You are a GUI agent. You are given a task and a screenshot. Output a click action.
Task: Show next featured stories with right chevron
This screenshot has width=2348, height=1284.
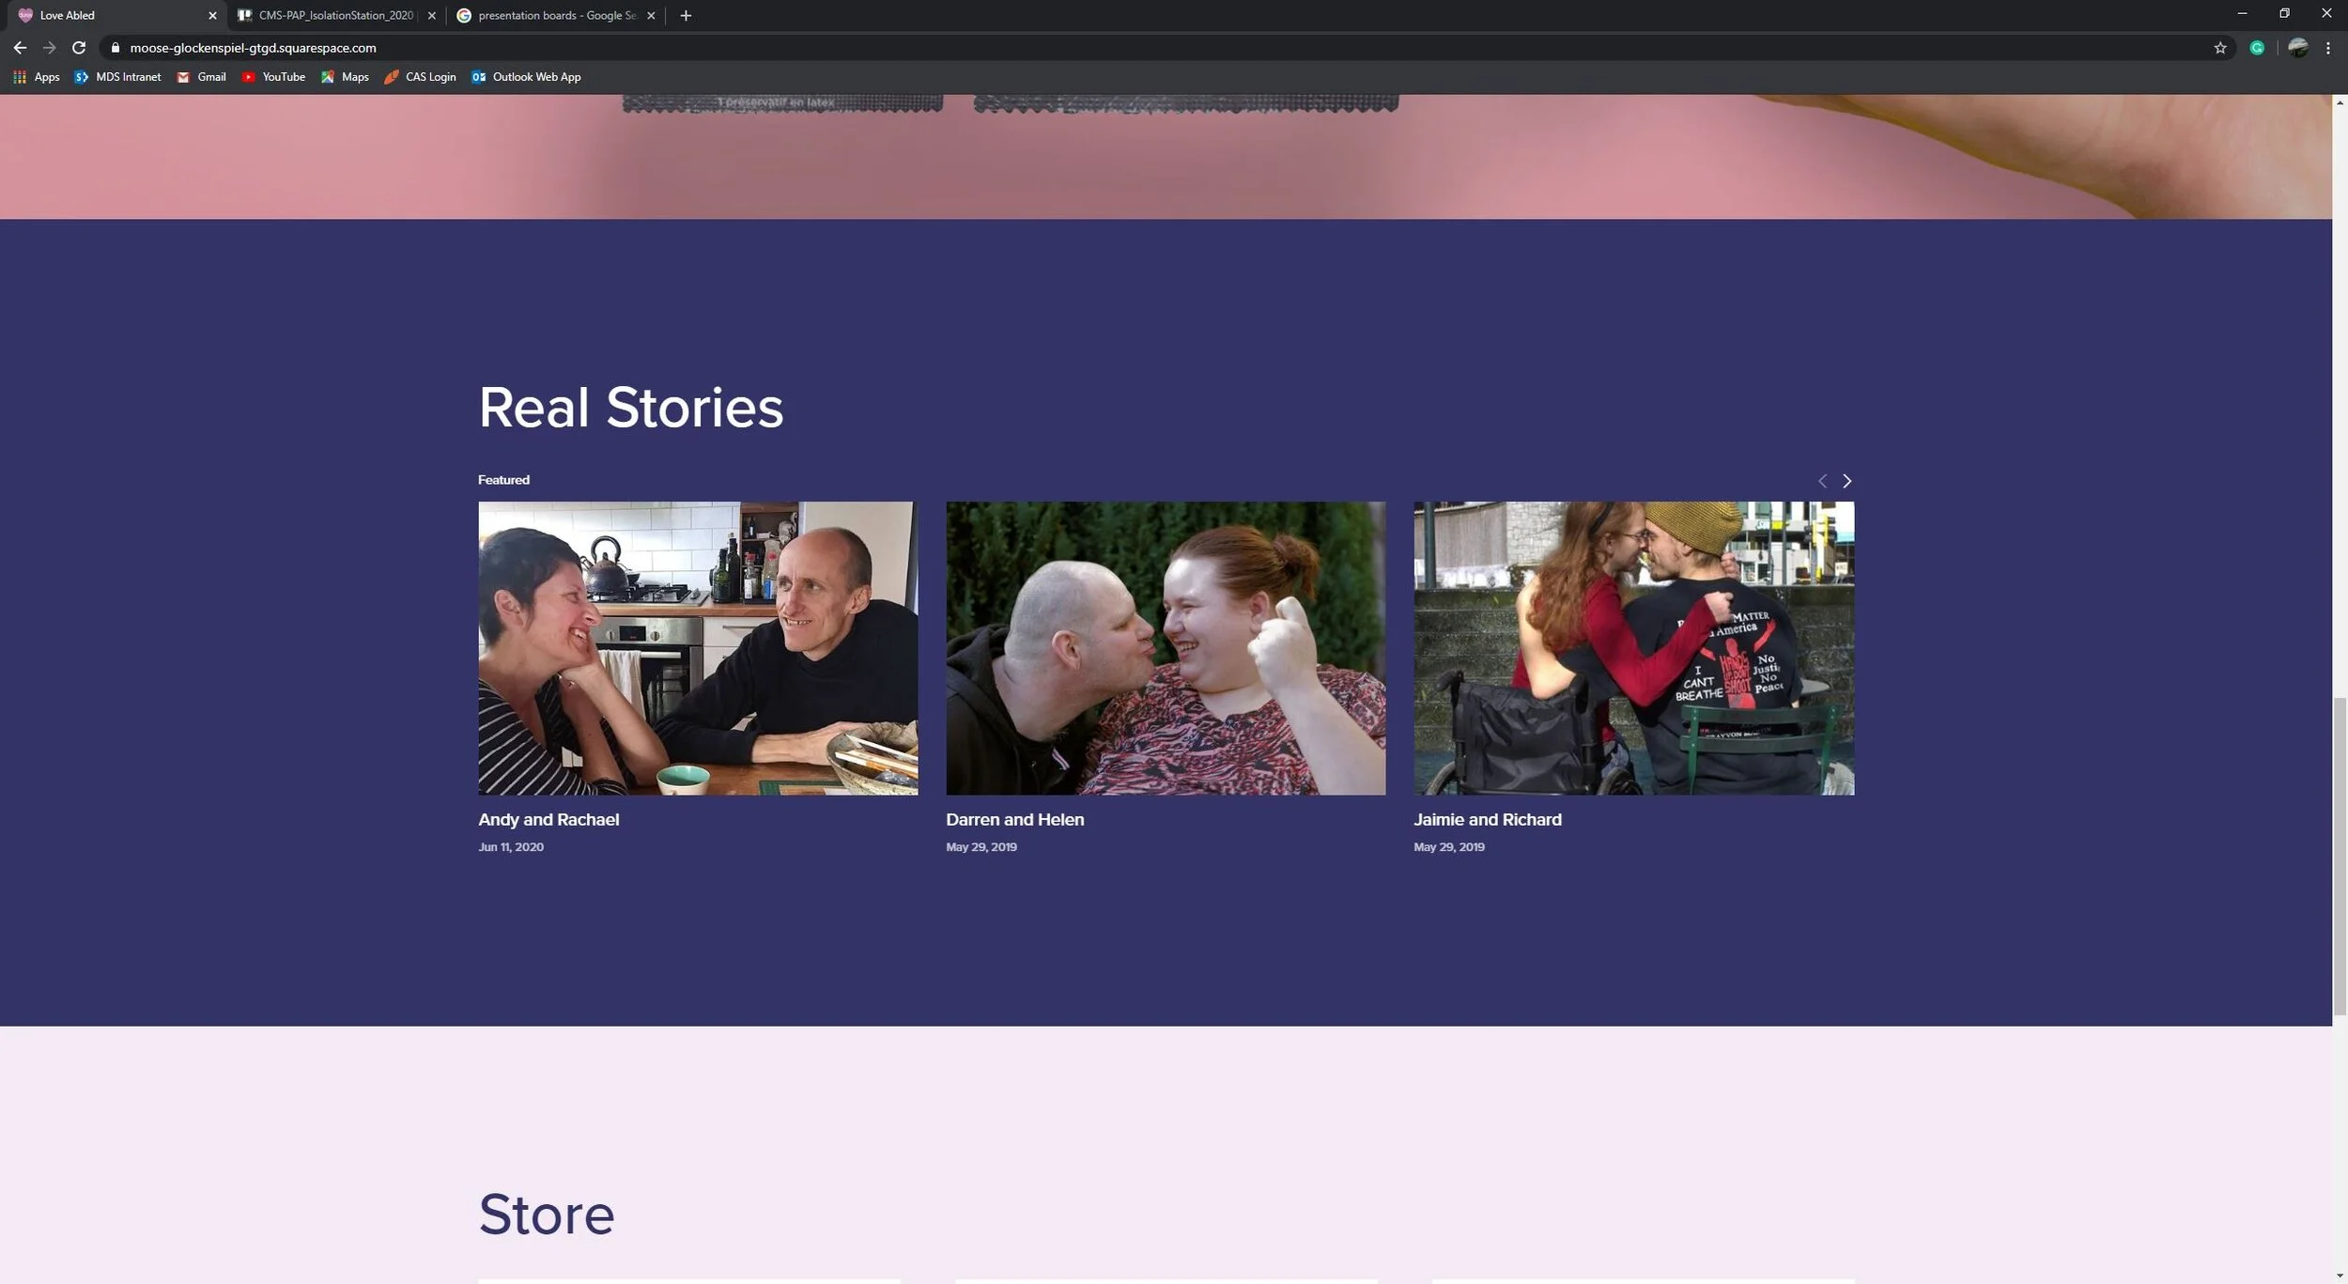(x=1846, y=481)
